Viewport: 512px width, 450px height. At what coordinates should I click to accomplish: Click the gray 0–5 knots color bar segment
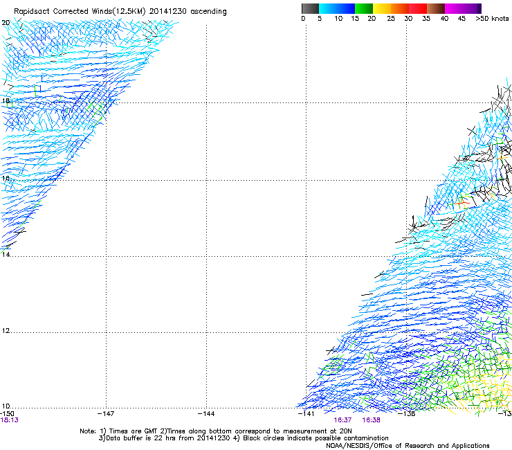pyautogui.click(x=310, y=8)
